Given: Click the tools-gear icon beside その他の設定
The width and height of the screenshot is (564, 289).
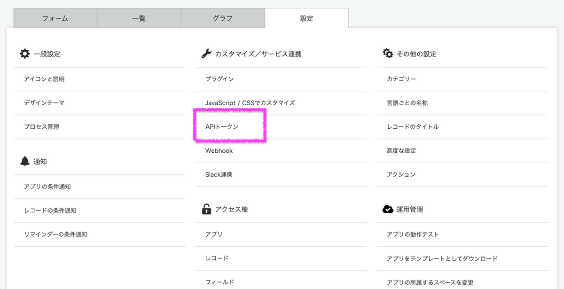Looking at the screenshot, I should pos(387,54).
